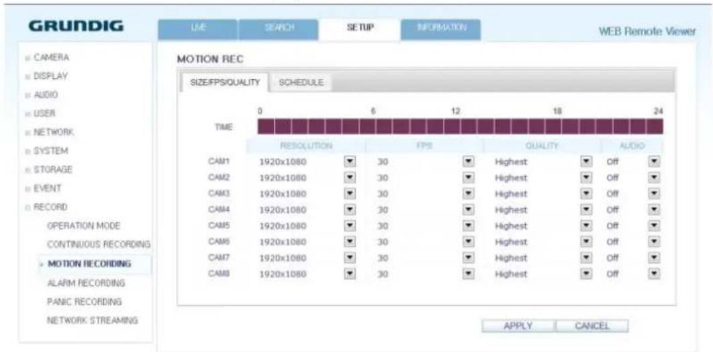
Task: Open the INFORMATION tab
Action: (x=440, y=30)
